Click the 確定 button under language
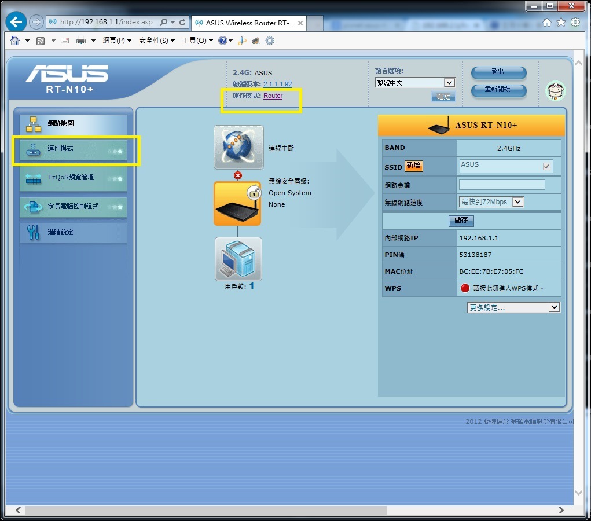591x521 pixels. click(443, 97)
